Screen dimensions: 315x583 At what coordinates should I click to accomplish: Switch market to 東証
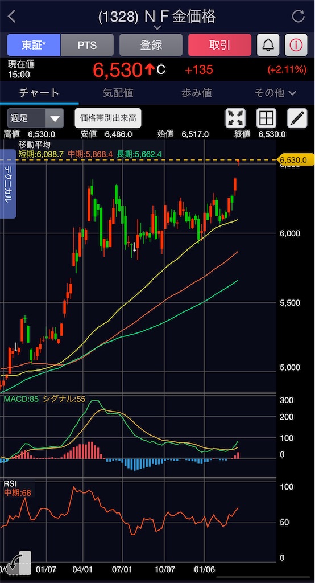pyautogui.click(x=34, y=45)
